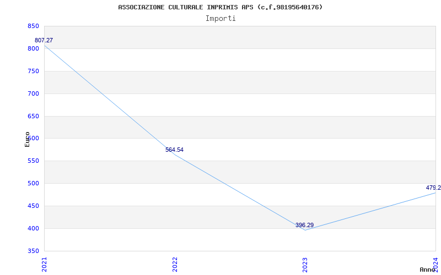Screen dimensions: 441x275
Task: Click the 2022 x-axis year label
Action: 175,265
